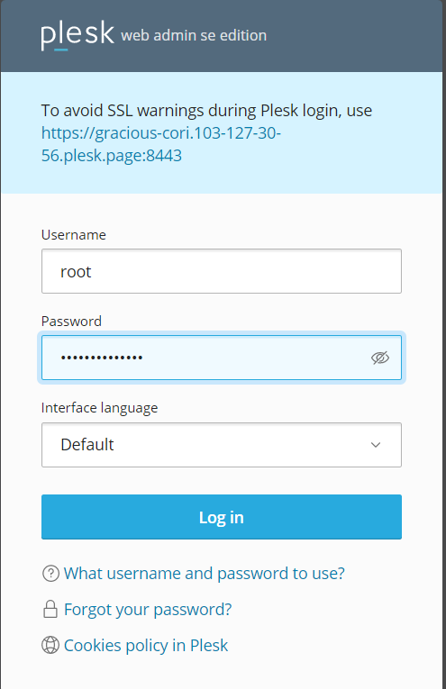
Task: Open the Default language combo box
Action: click(222, 445)
